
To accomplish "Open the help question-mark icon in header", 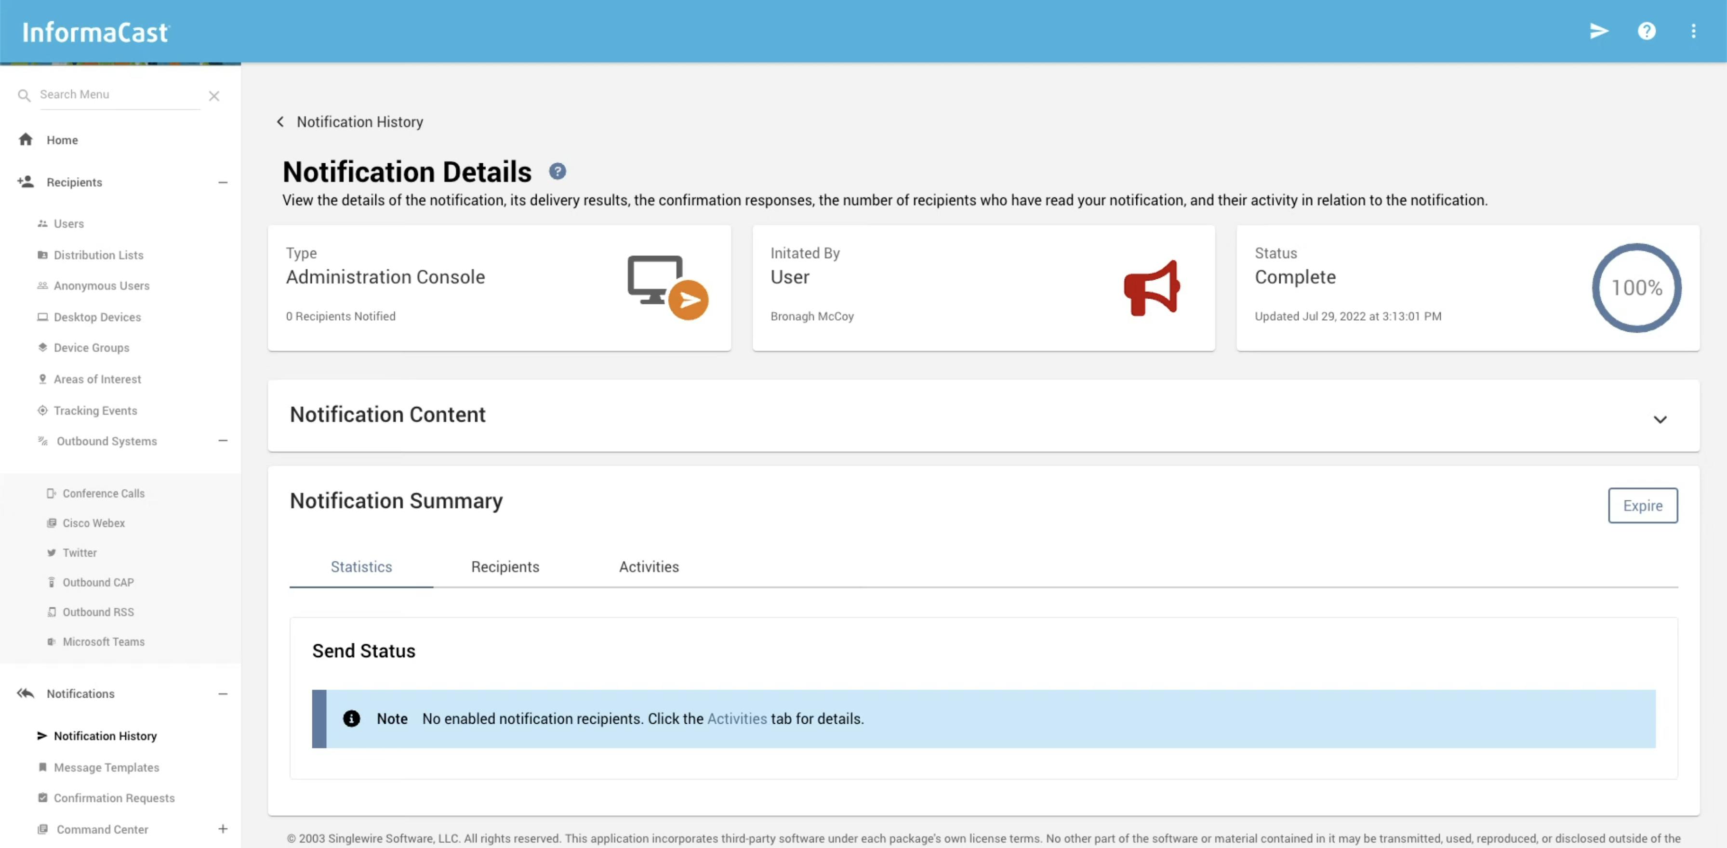I will click(1647, 31).
